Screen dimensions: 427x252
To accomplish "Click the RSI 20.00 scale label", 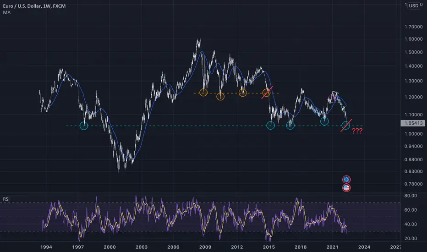I will point(411,239).
